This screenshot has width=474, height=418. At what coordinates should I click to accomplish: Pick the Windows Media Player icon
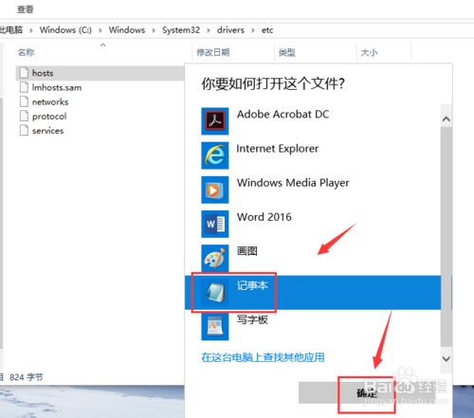coord(215,190)
